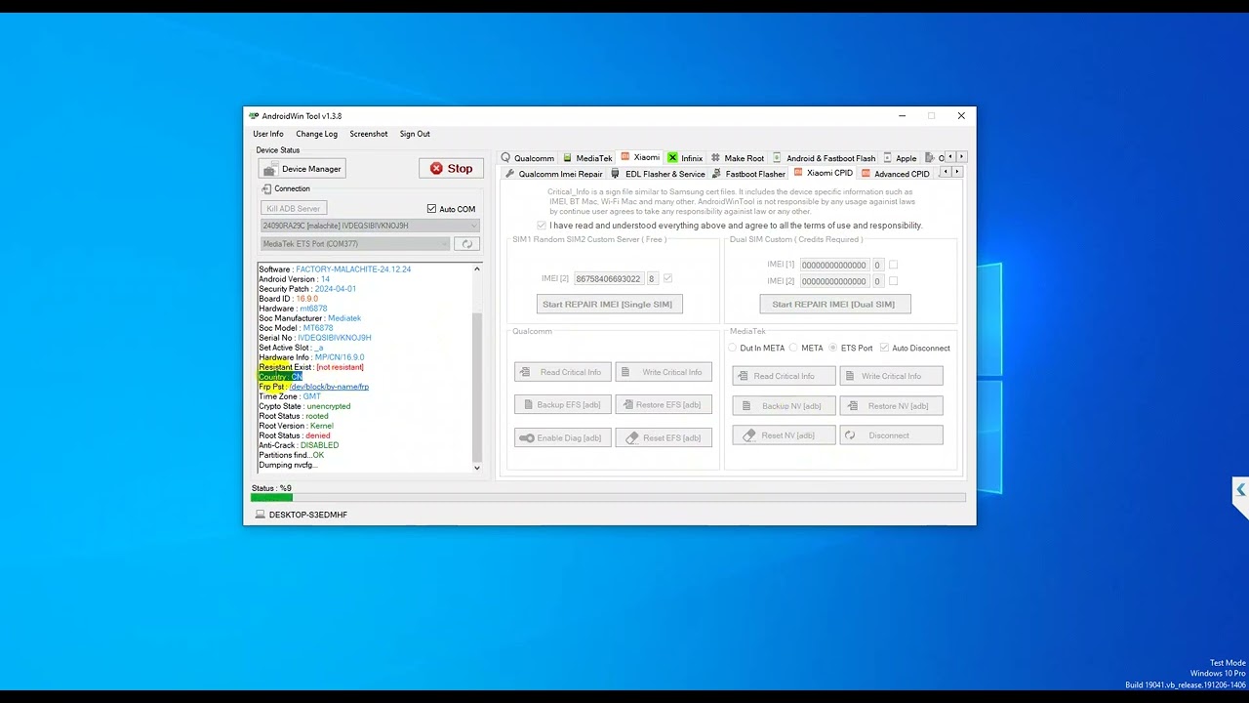1249x703 pixels.
Task: Click the AndroidWin Tool title bar icon
Action: 254,116
